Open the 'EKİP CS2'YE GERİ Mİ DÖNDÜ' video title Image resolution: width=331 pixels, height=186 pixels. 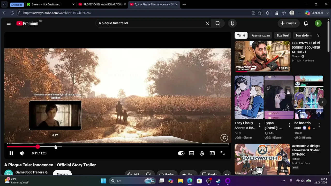tap(306, 48)
